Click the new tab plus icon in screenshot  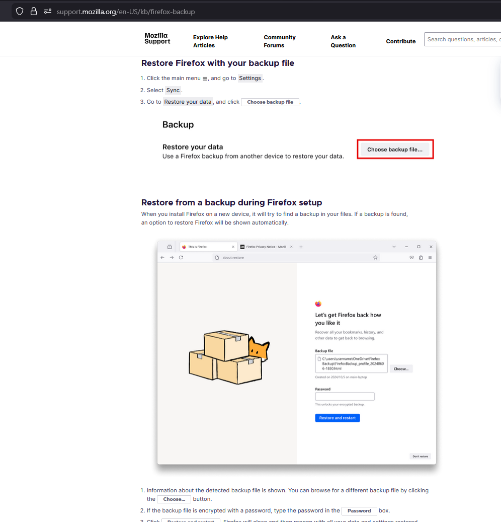[301, 247]
